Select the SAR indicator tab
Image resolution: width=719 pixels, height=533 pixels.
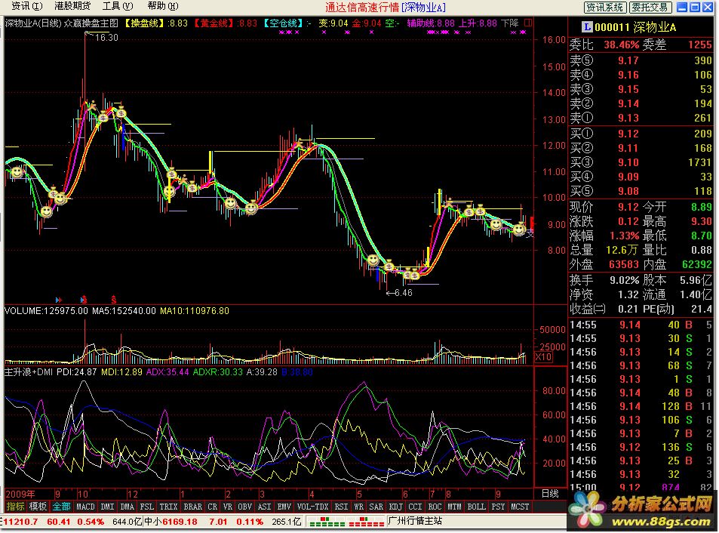click(376, 507)
